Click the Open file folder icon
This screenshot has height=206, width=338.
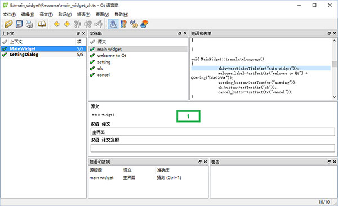click(8, 24)
